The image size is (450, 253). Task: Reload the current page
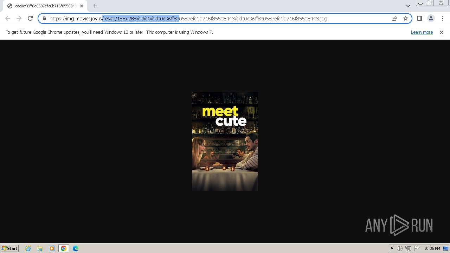(30, 18)
